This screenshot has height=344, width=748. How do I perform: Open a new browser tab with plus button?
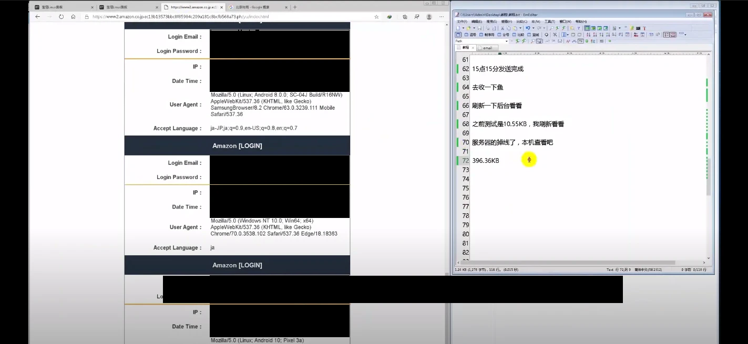click(295, 7)
